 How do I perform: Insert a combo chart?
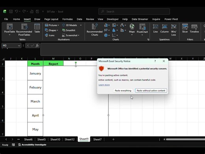pyautogui.click(x=123, y=30)
